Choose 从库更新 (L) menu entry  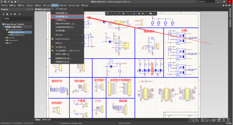click(67, 20)
